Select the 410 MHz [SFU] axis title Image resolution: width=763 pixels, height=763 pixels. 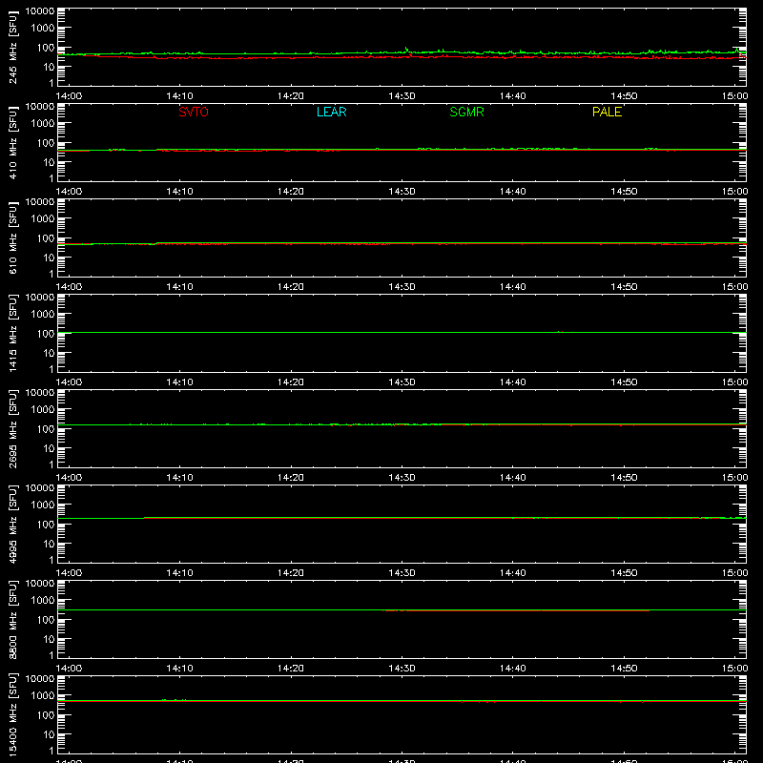[12, 142]
